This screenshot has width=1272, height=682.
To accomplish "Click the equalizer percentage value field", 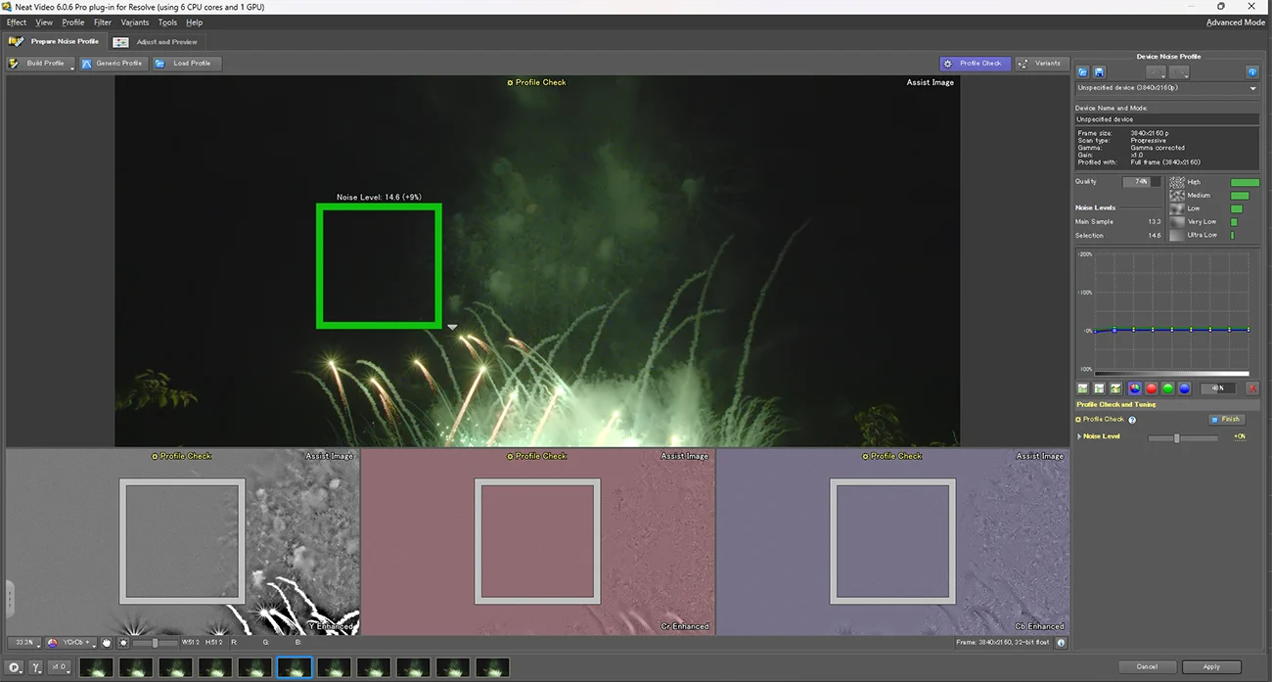I will point(1217,388).
